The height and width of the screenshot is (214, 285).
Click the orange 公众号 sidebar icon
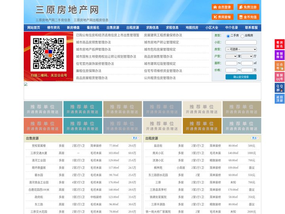pyautogui.click(x=279, y=66)
